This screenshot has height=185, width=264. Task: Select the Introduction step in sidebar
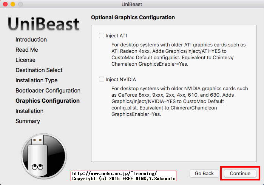click(x=31, y=40)
